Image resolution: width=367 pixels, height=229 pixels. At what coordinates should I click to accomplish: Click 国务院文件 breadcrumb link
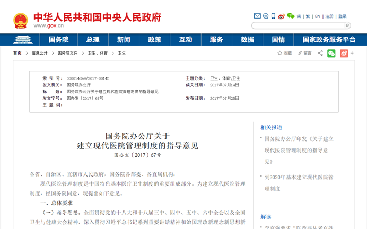click(67, 53)
